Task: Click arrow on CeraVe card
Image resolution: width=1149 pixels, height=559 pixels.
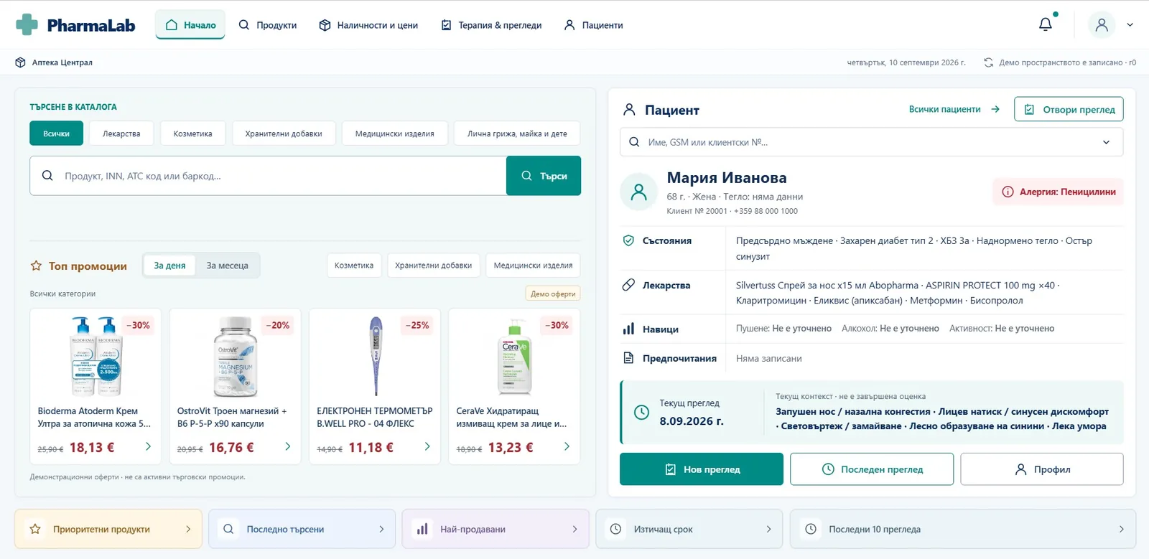Action: 567,446
